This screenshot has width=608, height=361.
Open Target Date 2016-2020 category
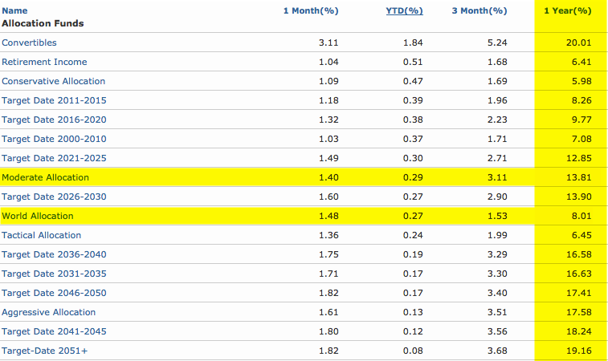[x=54, y=120]
